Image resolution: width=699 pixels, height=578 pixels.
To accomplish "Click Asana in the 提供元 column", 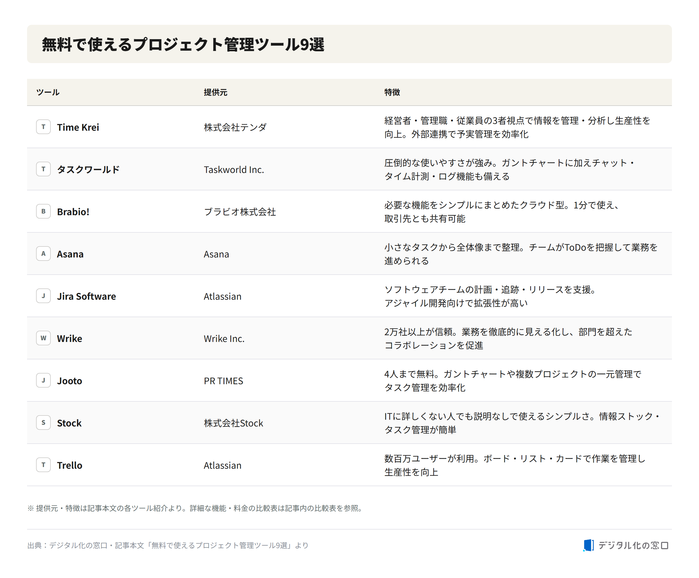I will [x=216, y=254].
